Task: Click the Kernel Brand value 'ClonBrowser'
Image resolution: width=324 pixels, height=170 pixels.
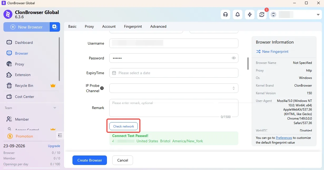Action: coord(303,86)
